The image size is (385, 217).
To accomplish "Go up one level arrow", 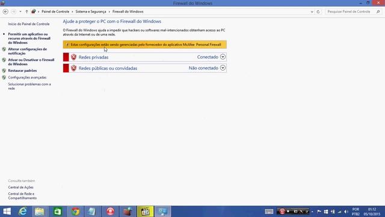I will tap(26, 11).
